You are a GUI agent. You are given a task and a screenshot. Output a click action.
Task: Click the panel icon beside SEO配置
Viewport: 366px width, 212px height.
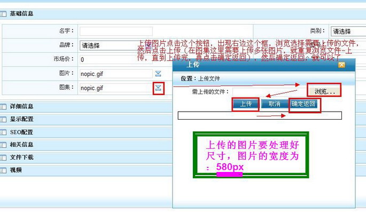[x=3, y=132]
